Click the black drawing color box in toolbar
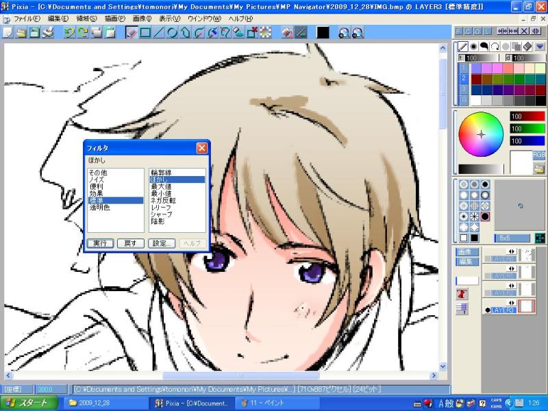This screenshot has height=411, width=548. click(323, 33)
